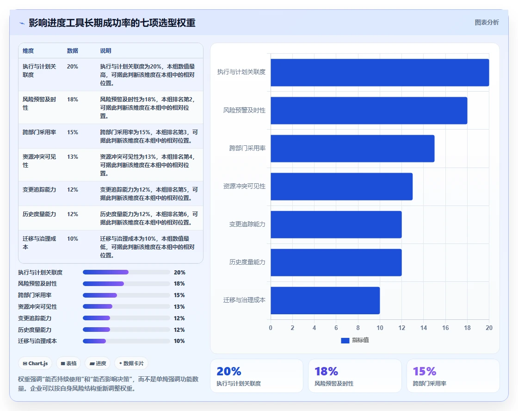Select the 18% cell in the table
Image resolution: width=518 pixels, height=411 pixels.
click(x=72, y=99)
